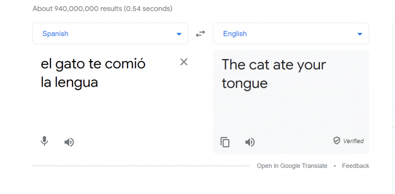The height and width of the screenshot is (194, 395).
Task: Click the Verified label text
Action: click(x=353, y=141)
